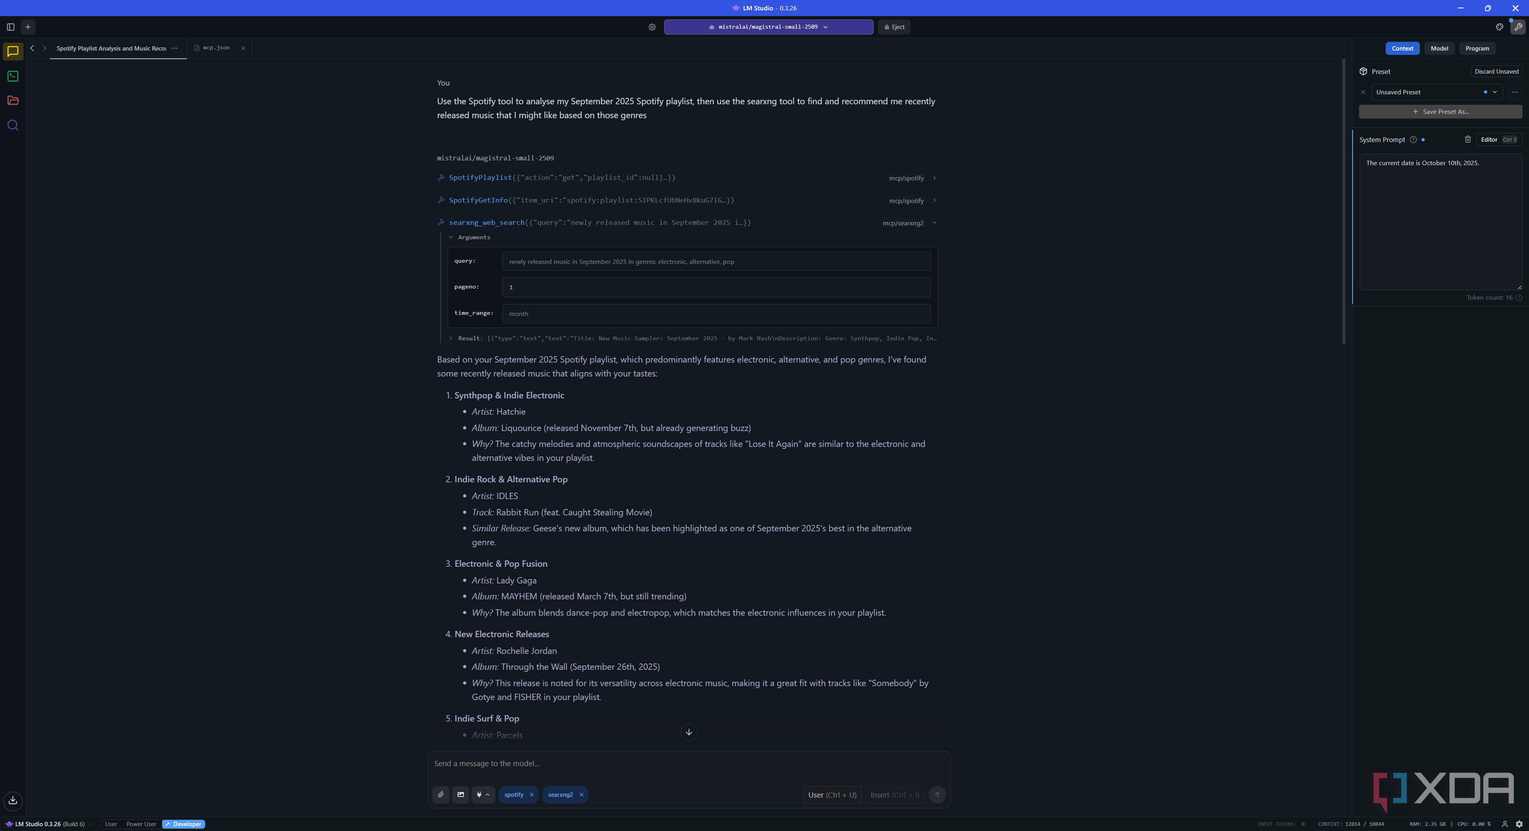
Task: Open the user account icon in status bar
Action: (1505, 824)
